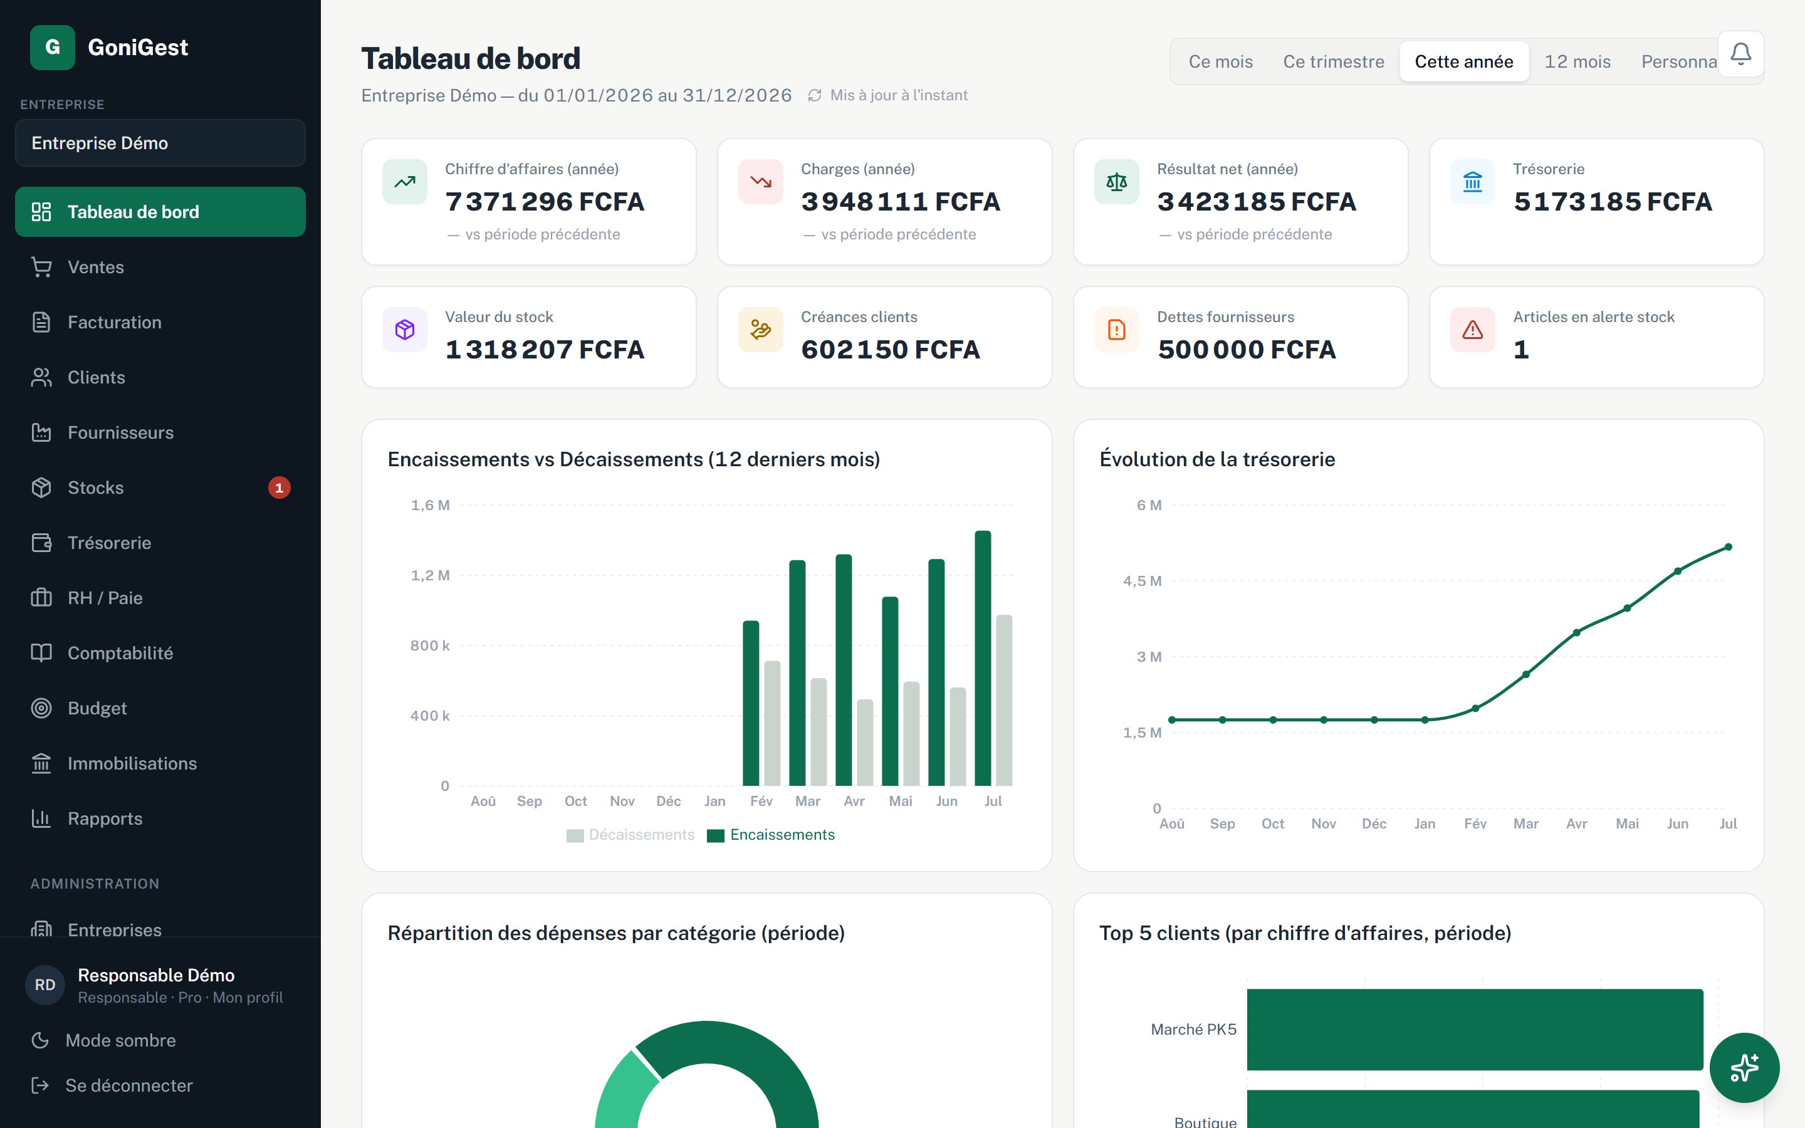
Task: Click the 5 173 185 FCFA treasury value
Action: pos(1613,201)
